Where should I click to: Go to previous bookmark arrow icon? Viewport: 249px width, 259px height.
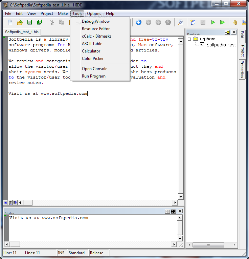click(148, 22)
